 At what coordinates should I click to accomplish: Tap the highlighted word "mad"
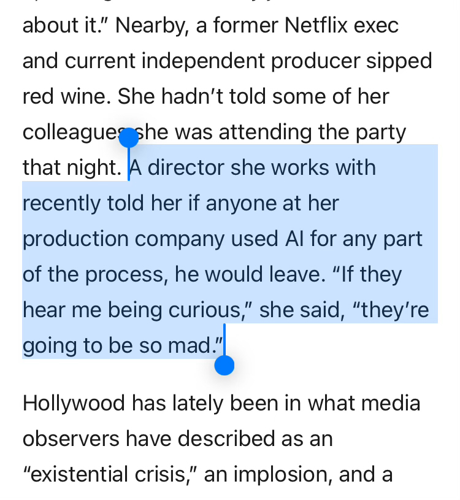coord(189,345)
